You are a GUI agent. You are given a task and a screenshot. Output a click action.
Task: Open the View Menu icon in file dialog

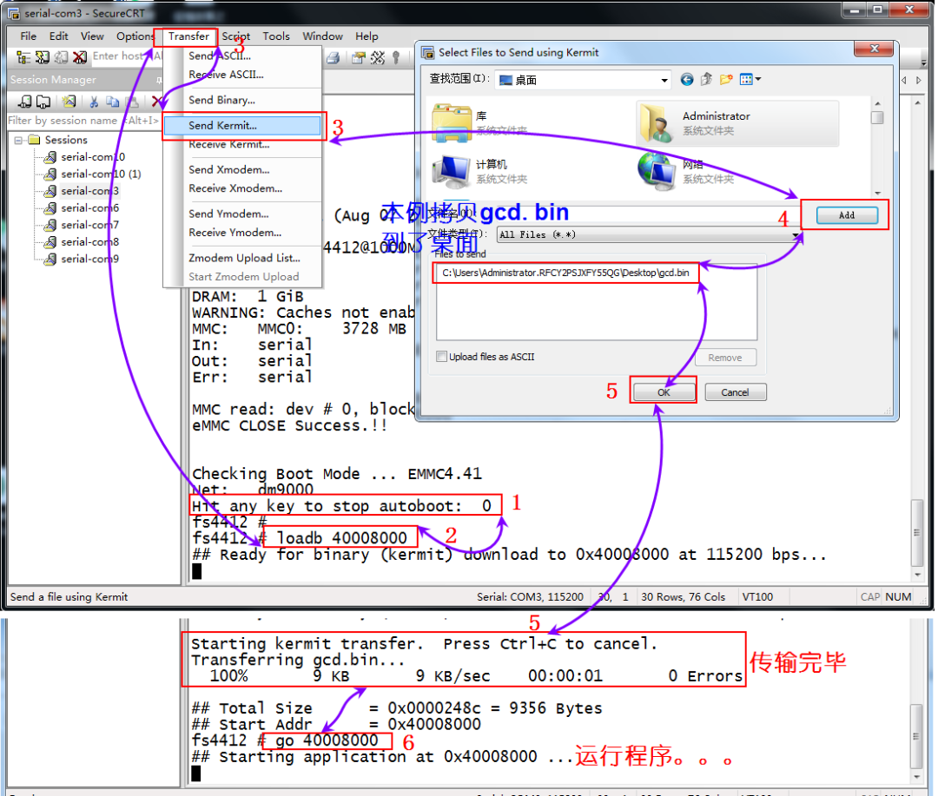pyautogui.click(x=750, y=80)
